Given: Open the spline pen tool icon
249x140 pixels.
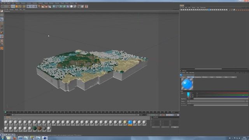Looking at the screenshot, I should pos(57,6).
